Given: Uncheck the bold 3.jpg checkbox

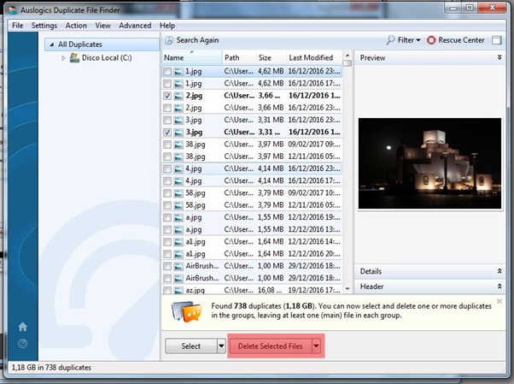Looking at the screenshot, I should 167,133.
